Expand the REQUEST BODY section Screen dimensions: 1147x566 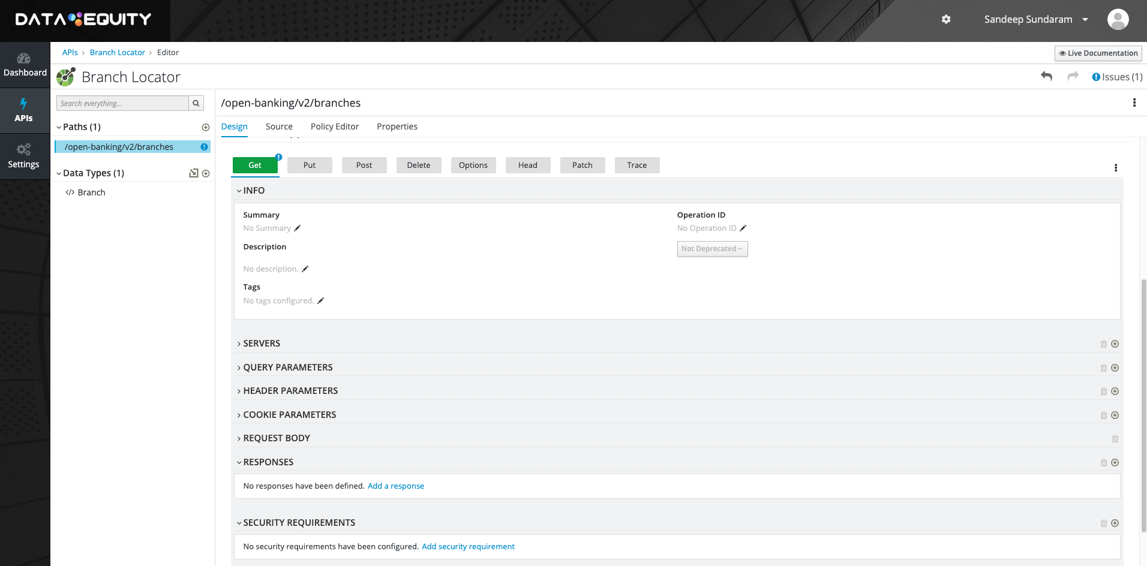[x=274, y=438]
